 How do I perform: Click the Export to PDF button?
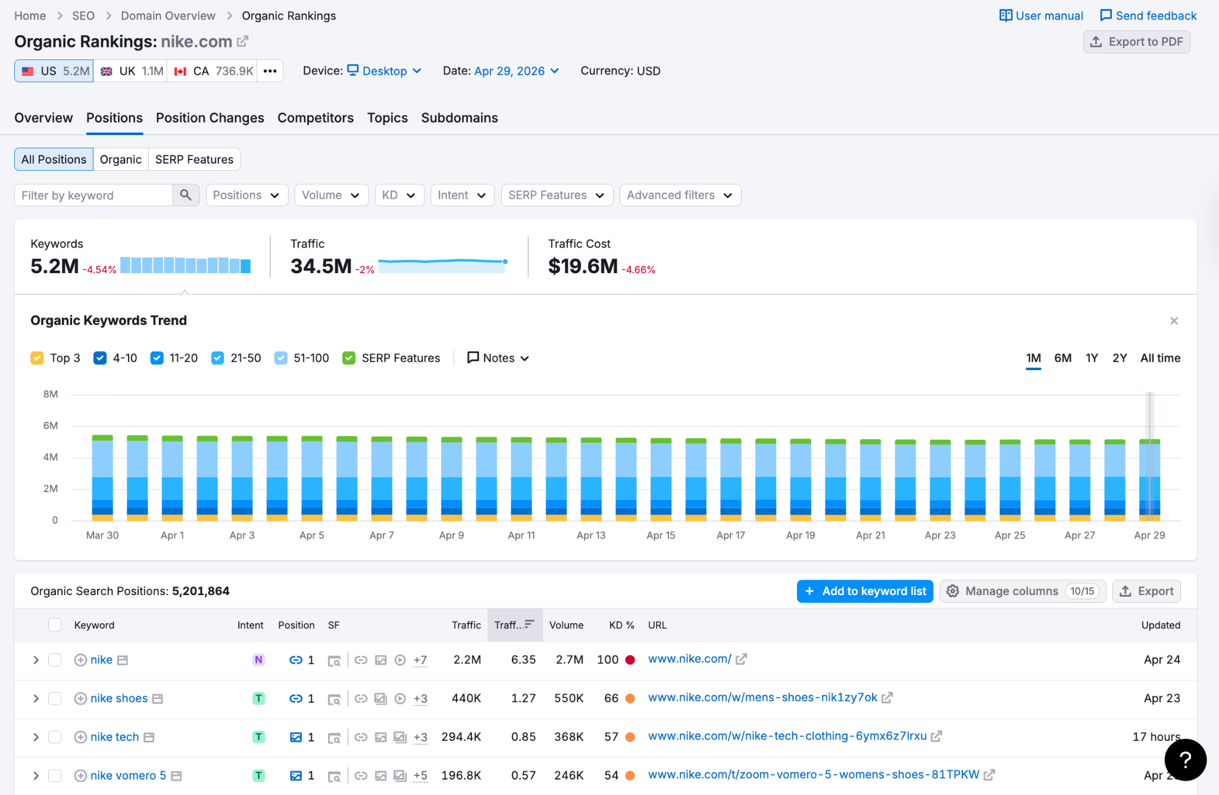coord(1136,42)
